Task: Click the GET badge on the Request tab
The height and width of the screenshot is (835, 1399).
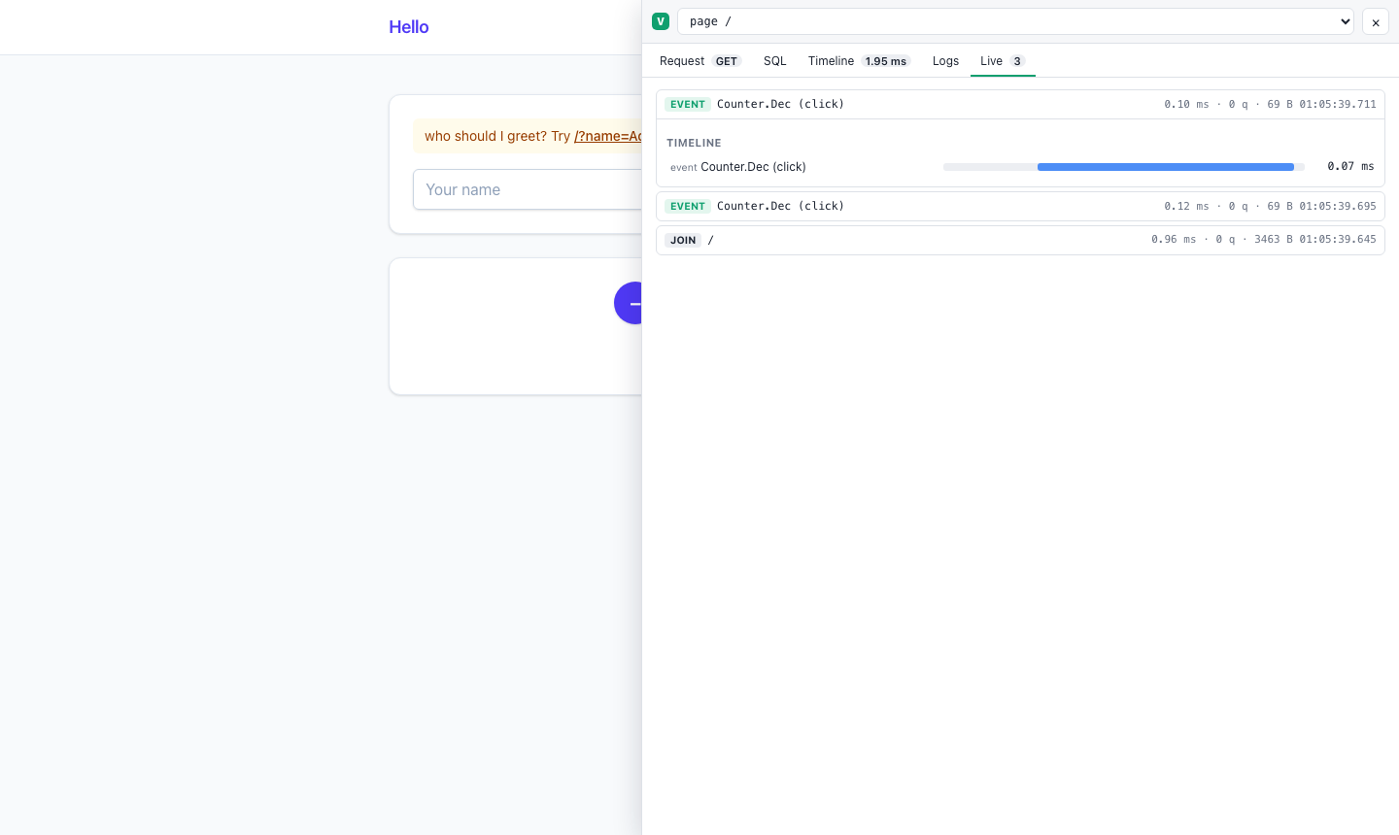Action: 727,61
